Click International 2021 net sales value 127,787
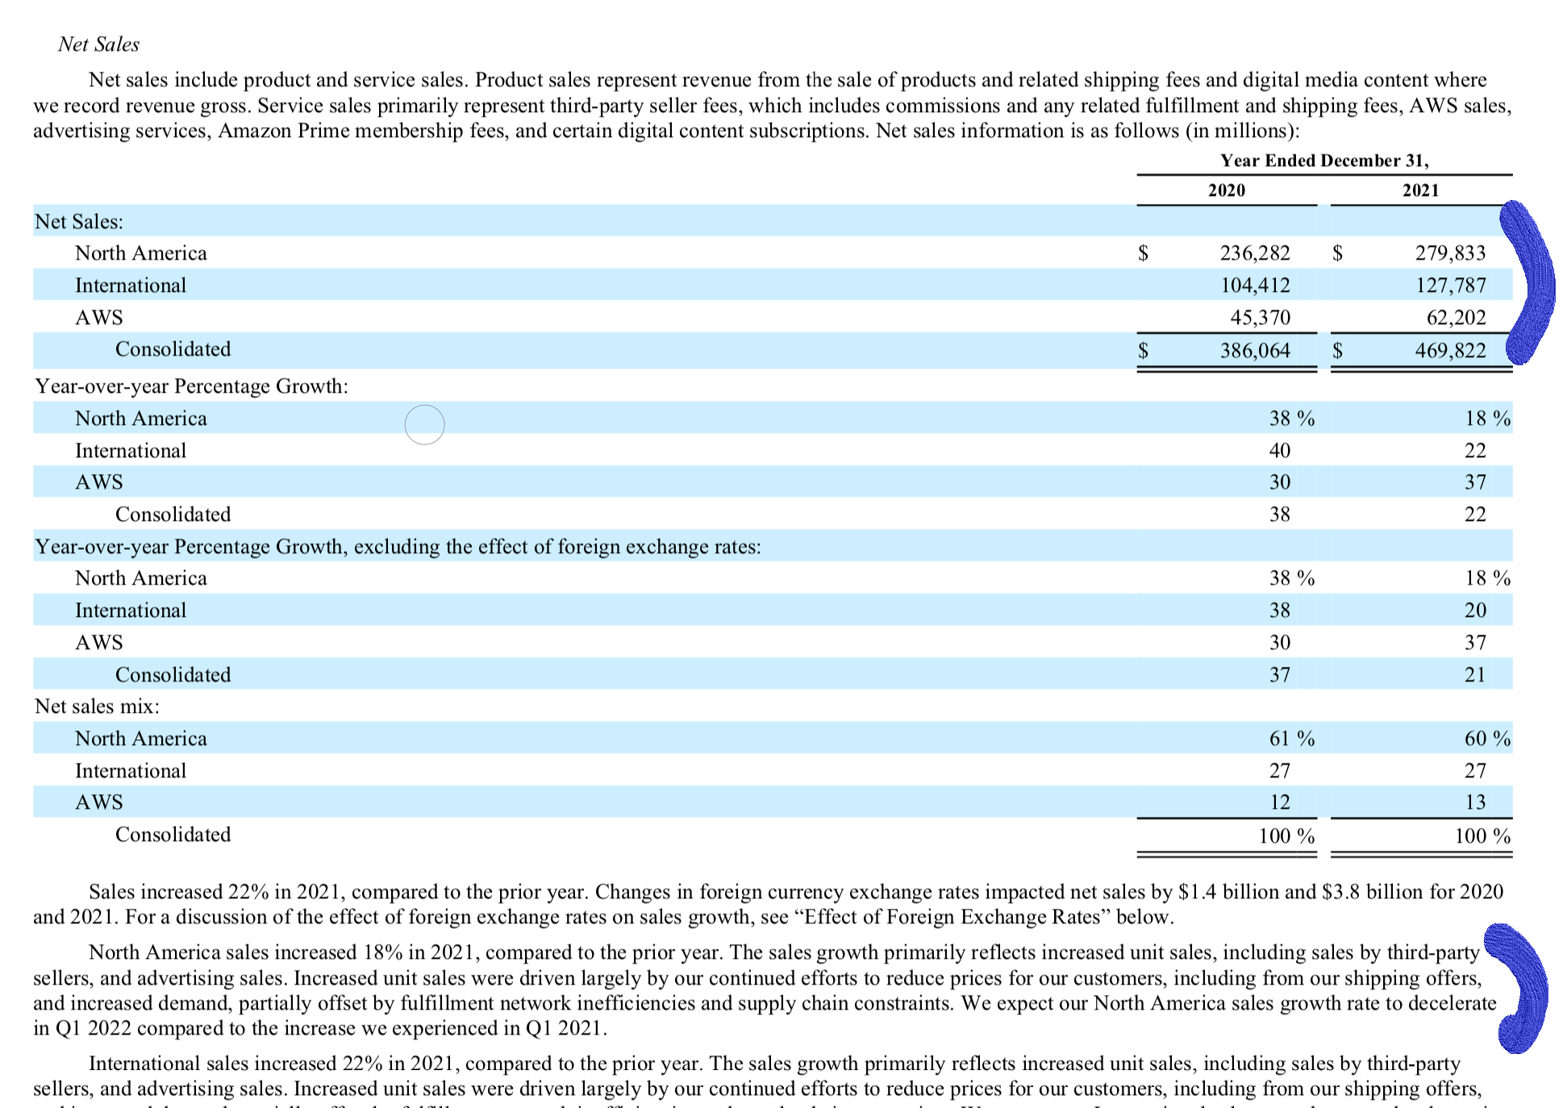Image resolution: width=1563 pixels, height=1108 pixels. pyautogui.click(x=1450, y=285)
